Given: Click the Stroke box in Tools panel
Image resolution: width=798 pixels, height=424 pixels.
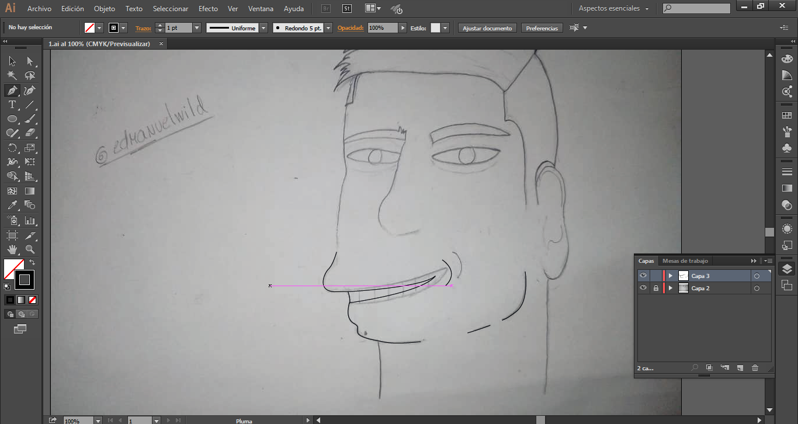Looking at the screenshot, I should 25,280.
